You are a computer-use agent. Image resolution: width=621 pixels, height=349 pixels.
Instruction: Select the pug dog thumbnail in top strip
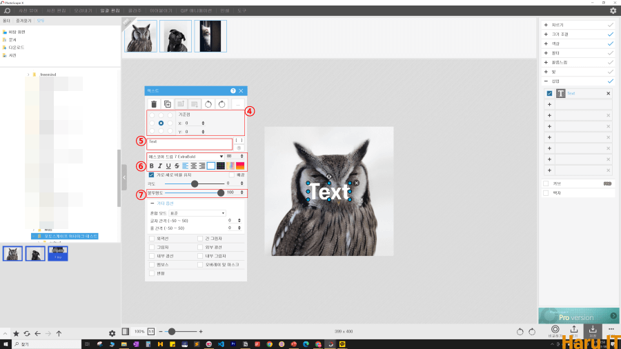[175, 37]
